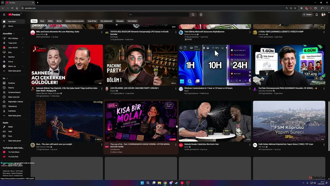The height and width of the screenshot is (186, 330).
Task: Open options menu for Windows Customization video
Action: [250, 88]
